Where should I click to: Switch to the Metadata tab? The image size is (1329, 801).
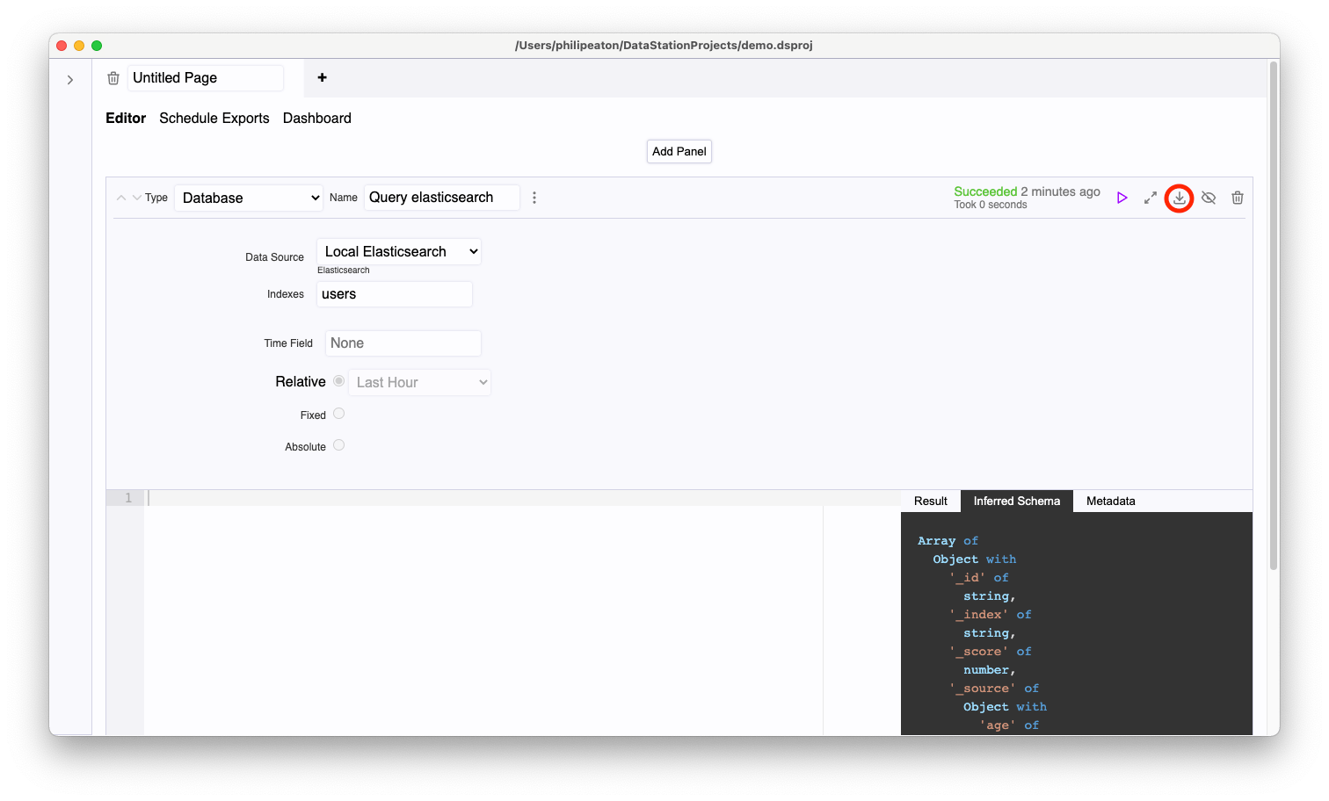pos(1110,501)
